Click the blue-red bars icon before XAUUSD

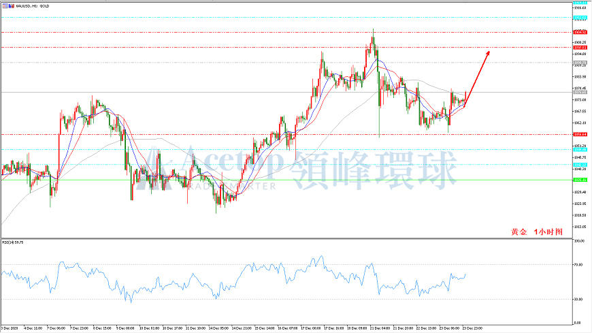tap(12, 6)
